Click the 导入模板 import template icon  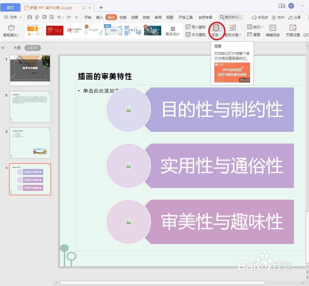tap(196, 27)
